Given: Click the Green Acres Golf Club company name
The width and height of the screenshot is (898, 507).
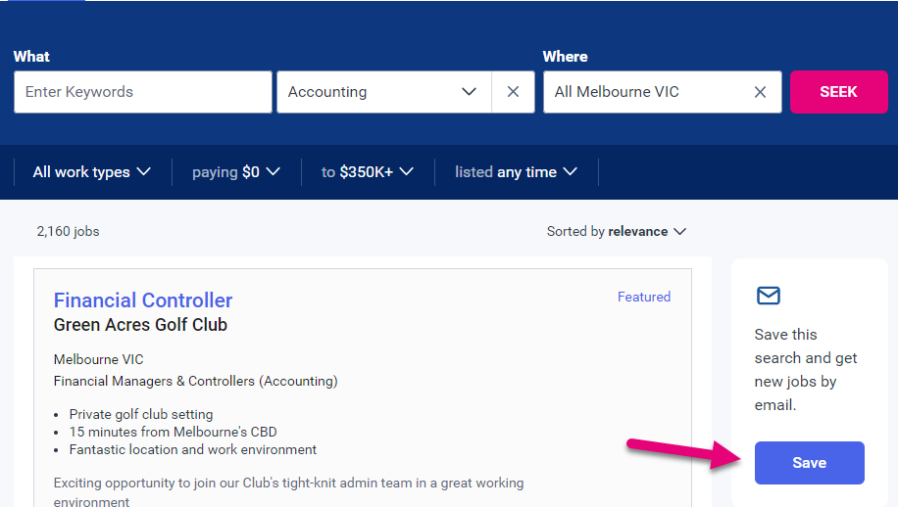Looking at the screenshot, I should tap(140, 325).
